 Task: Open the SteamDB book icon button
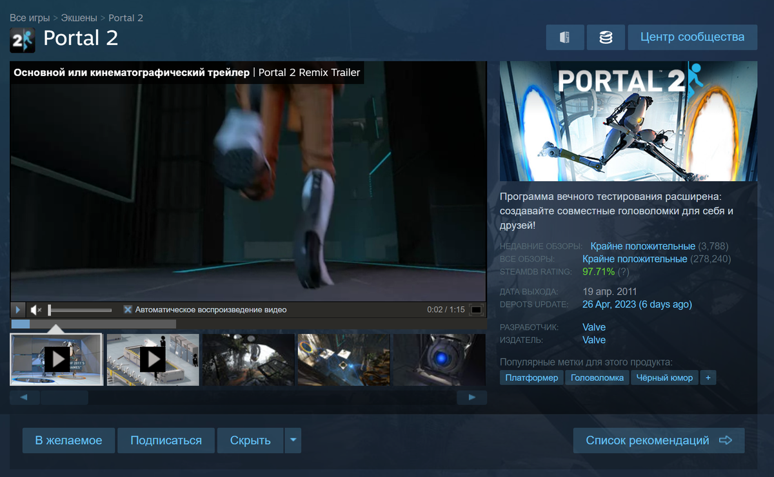(565, 37)
